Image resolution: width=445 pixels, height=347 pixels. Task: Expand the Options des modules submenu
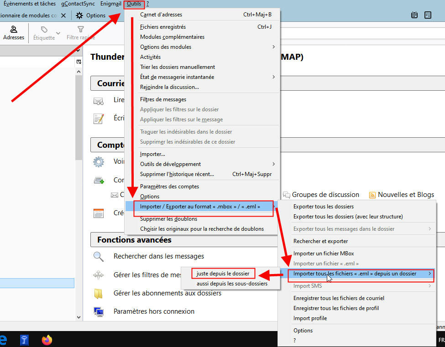click(273, 47)
